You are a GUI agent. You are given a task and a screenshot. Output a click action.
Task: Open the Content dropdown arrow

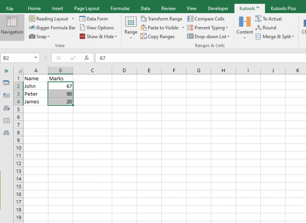[x=245, y=38]
